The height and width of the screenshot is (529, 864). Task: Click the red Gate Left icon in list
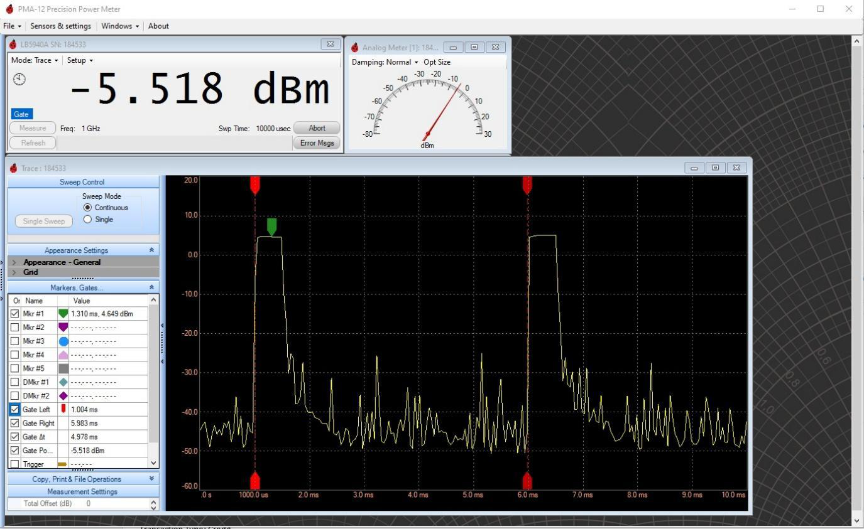click(63, 409)
